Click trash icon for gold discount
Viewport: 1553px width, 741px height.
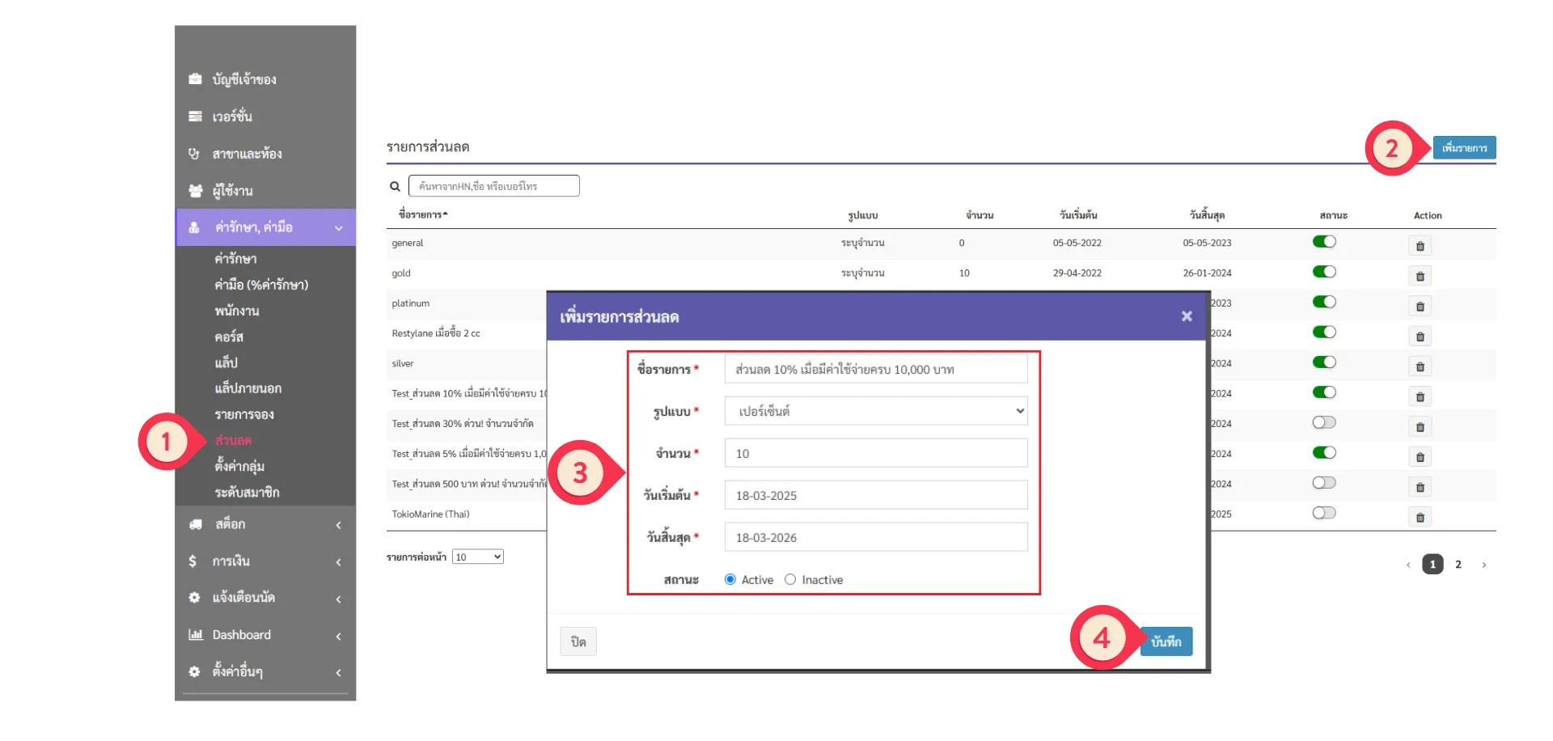point(1420,277)
